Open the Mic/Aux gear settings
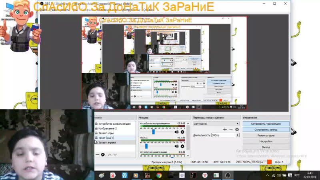This screenshot has height=180, width=320. (x=182, y=146)
